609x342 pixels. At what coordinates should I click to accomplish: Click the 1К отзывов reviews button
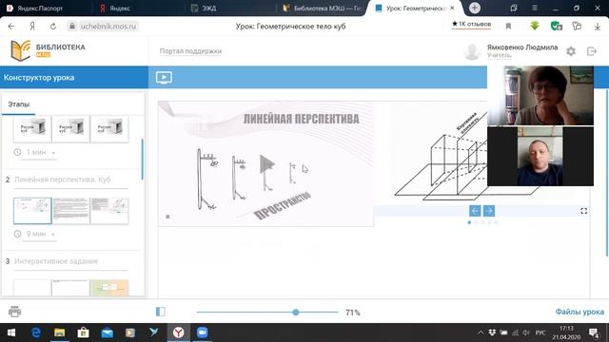pos(472,24)
